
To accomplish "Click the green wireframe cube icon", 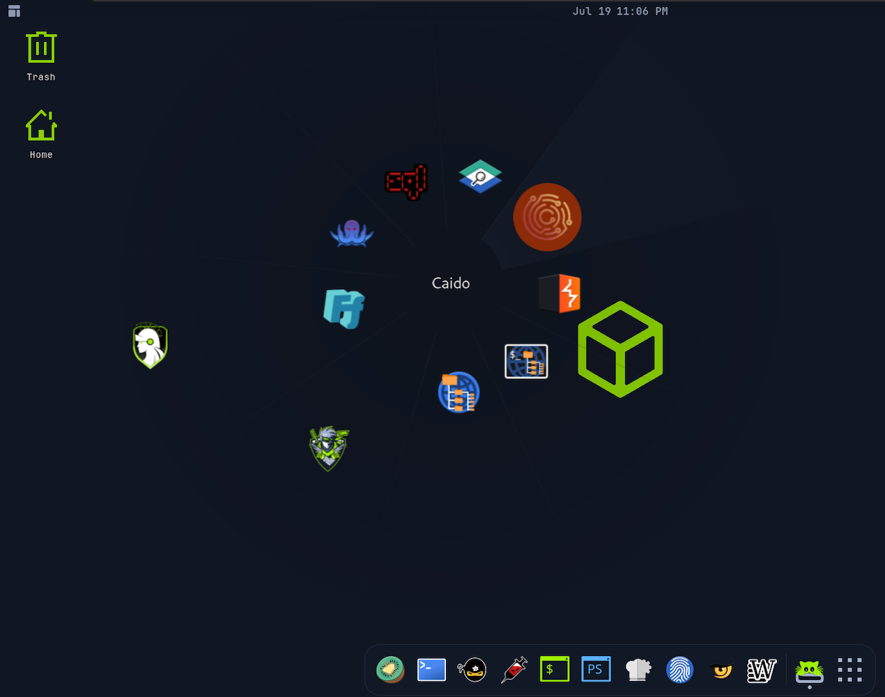I will tap(620, 349).
